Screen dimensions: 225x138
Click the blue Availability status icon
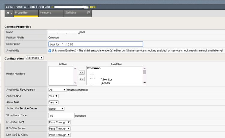50,51
